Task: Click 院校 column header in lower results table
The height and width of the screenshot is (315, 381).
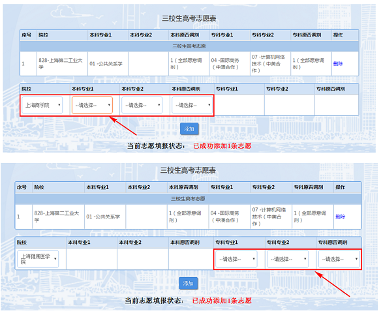Action: pos(58,187)
